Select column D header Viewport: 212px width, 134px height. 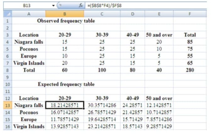coord(132,13)
